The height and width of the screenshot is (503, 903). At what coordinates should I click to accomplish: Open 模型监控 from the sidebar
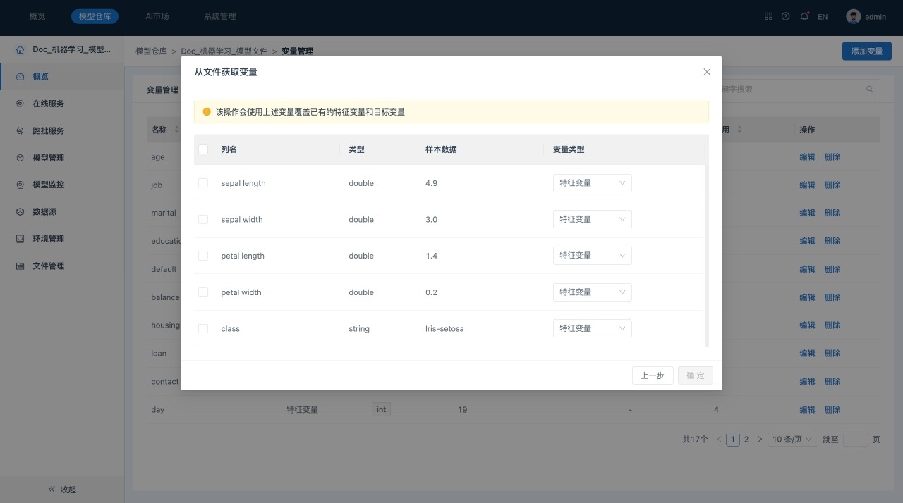coord(48,185)
